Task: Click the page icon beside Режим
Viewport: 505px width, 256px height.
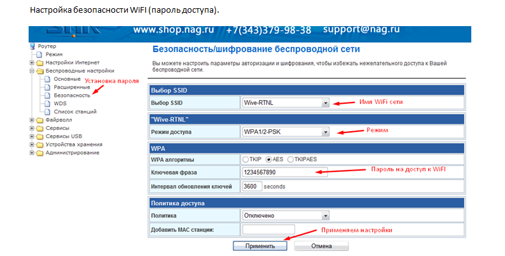Action: click(x=40, y=55)
